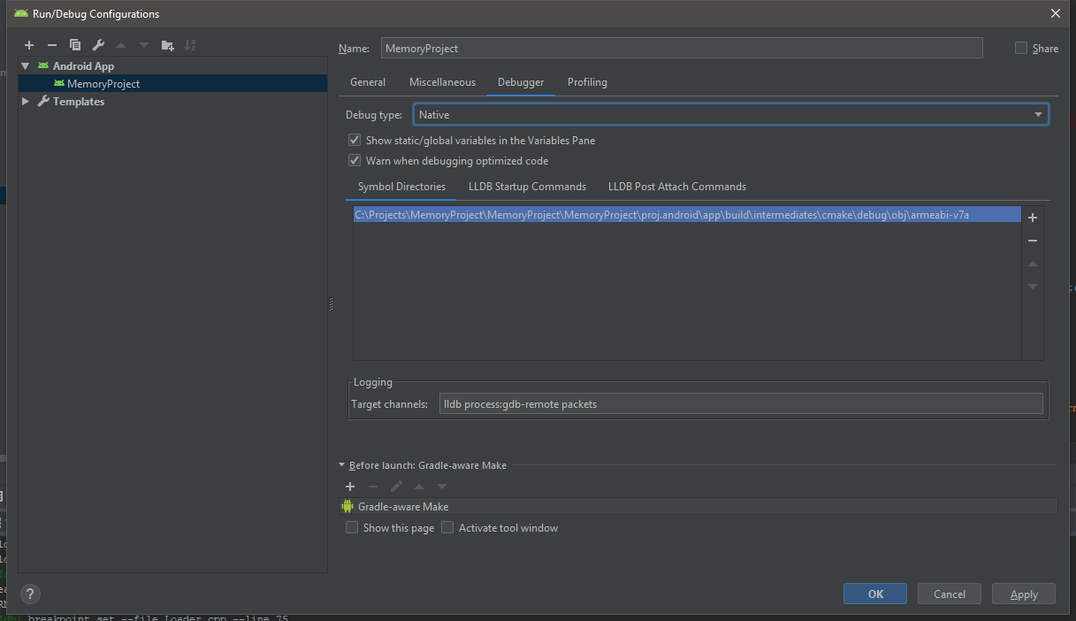Screen dimensions: 1076x621
Task: Create a new folder for configurations
Action: pyautogui.click(x=167, y=45)
